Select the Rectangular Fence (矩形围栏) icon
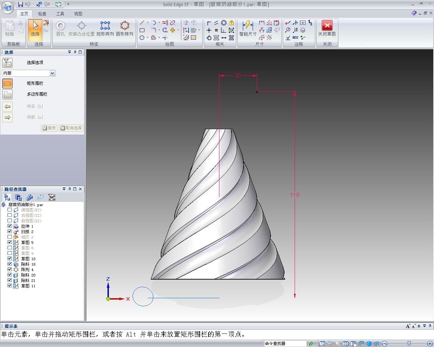 (7, 83)
